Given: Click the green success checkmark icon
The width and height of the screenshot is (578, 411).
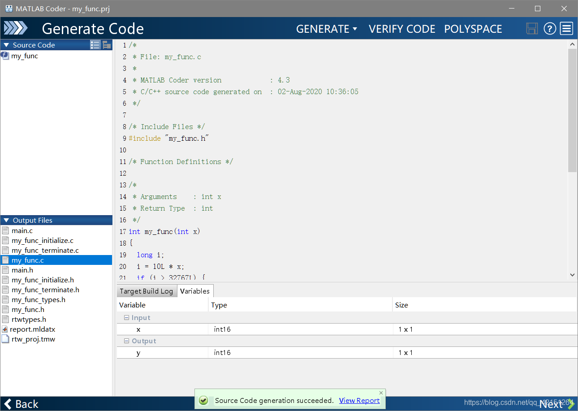Looking at the screenshot, I should click(203, 400).
